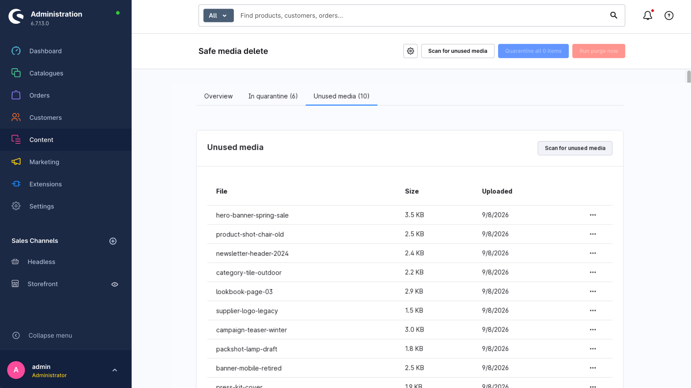Open Settings gear in the sidebar
Image resolution: width=691 pixels, height=388 pixels.
[16, 206]
